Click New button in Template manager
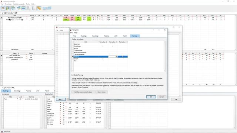The image size is (237, 133). (x=61, y=99)
